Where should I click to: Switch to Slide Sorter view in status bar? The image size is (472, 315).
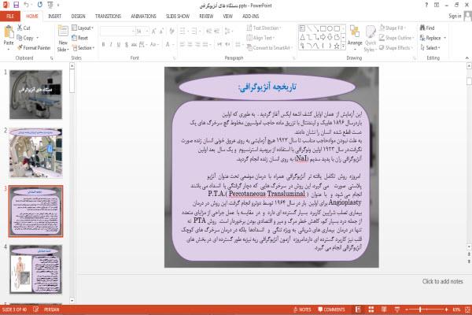point(371,309)
